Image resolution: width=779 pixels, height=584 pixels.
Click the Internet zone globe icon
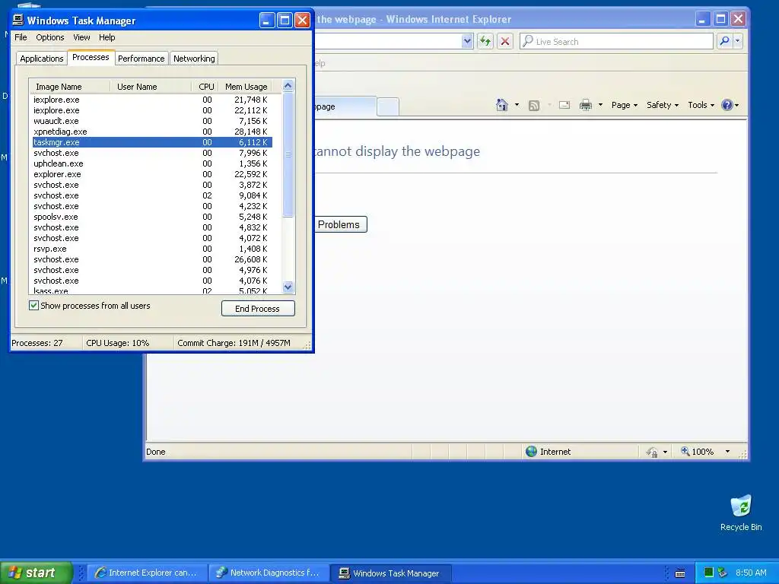[x=531, y=452]
